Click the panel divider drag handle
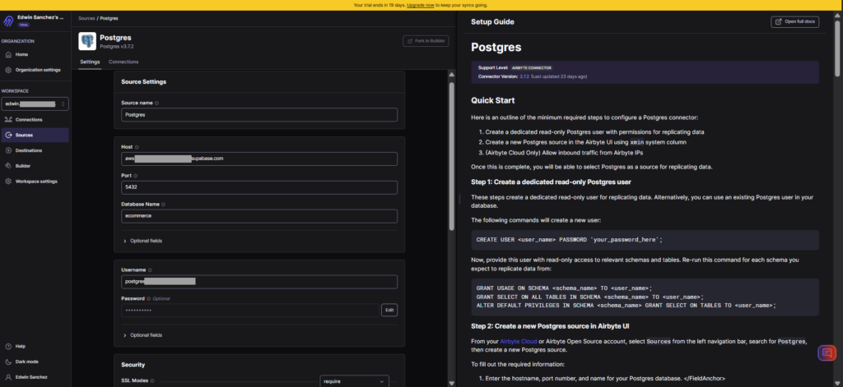843x387 pixels. click(x=459, y=199)
